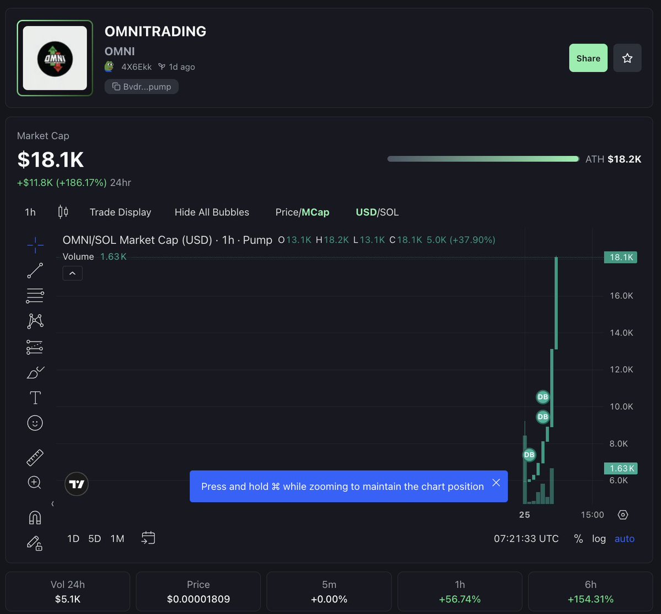Click the 1h +56.74% change card

click(459, 592)
